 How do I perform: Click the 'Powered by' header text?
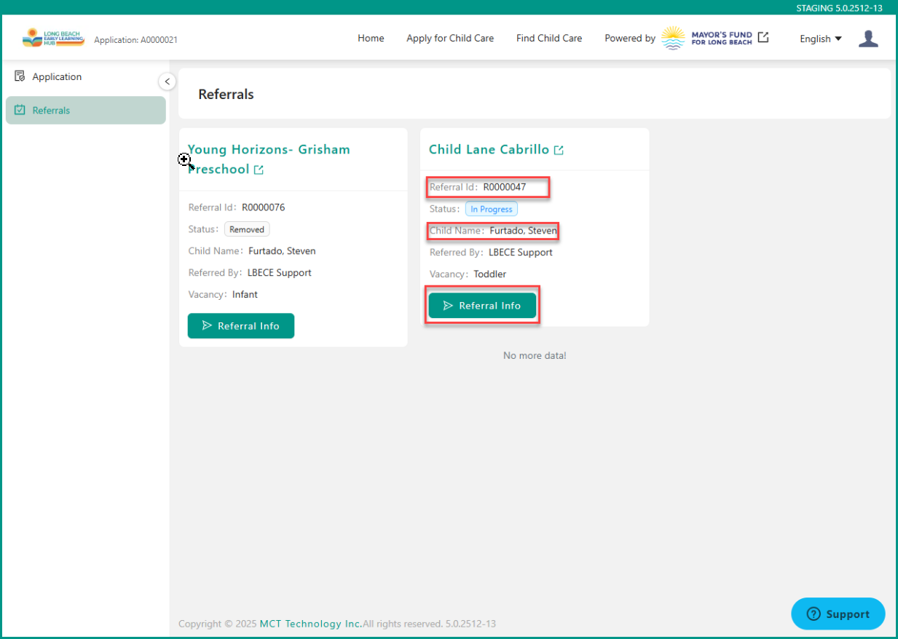coord(630,39)
